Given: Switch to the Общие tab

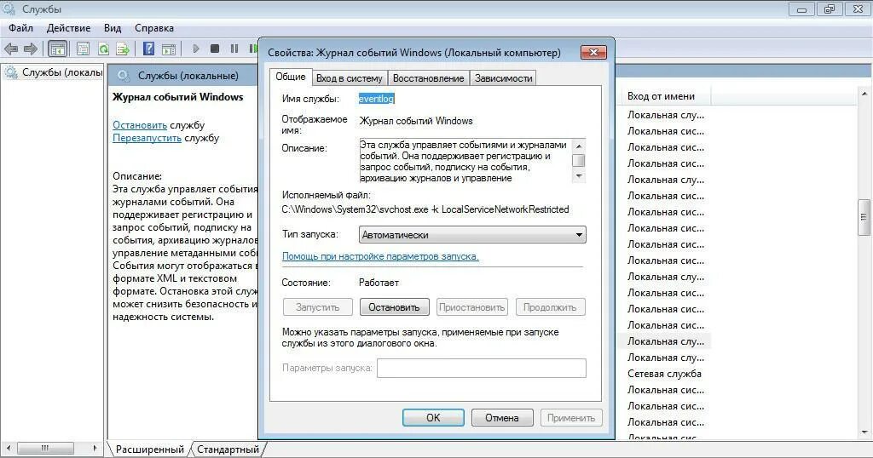Looking at the screenshot, I should 291,77.
